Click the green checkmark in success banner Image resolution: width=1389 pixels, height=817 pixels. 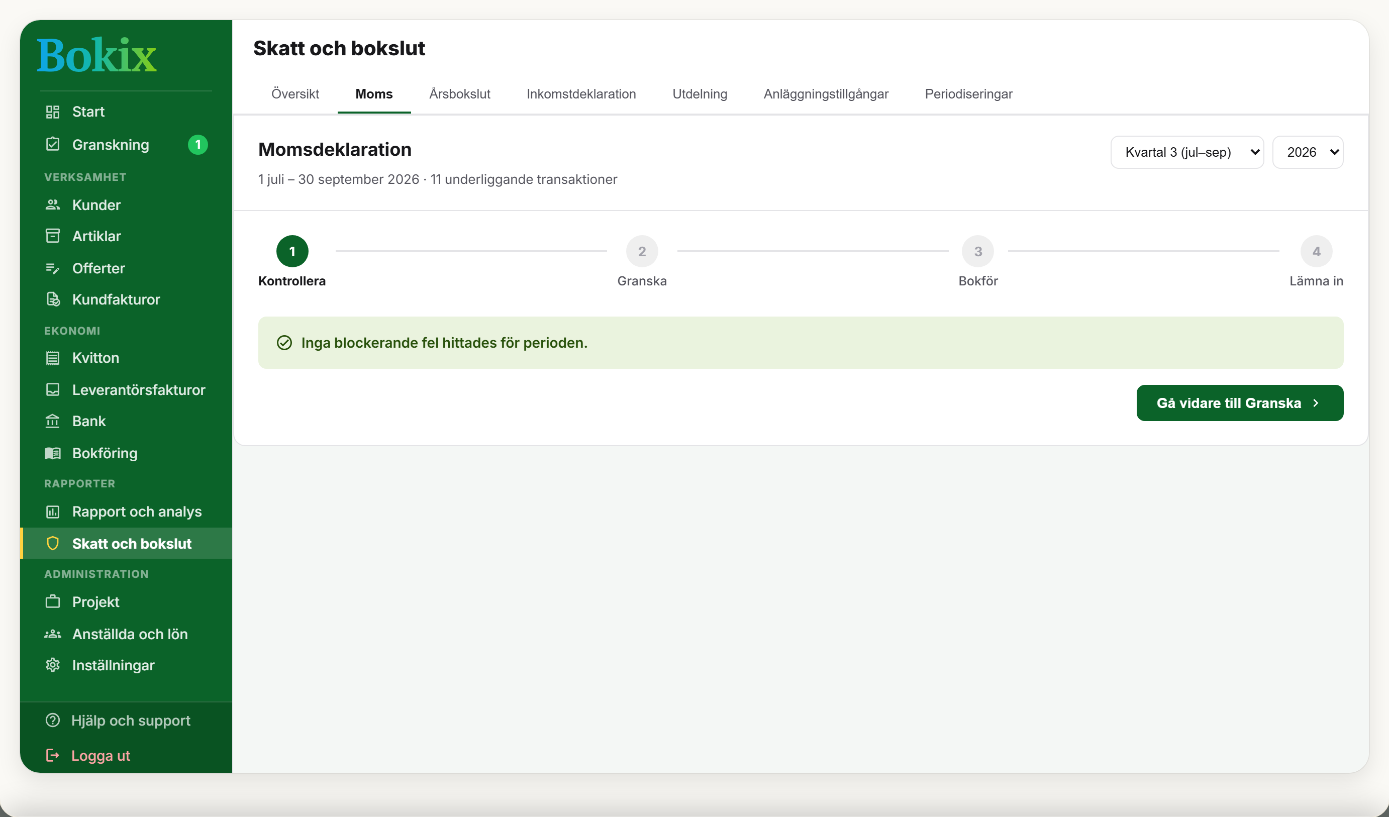(284, 342)
